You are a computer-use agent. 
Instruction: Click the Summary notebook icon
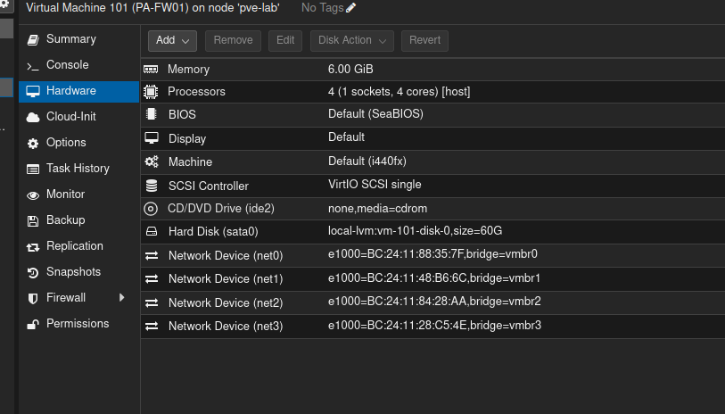tap(33, 40)
